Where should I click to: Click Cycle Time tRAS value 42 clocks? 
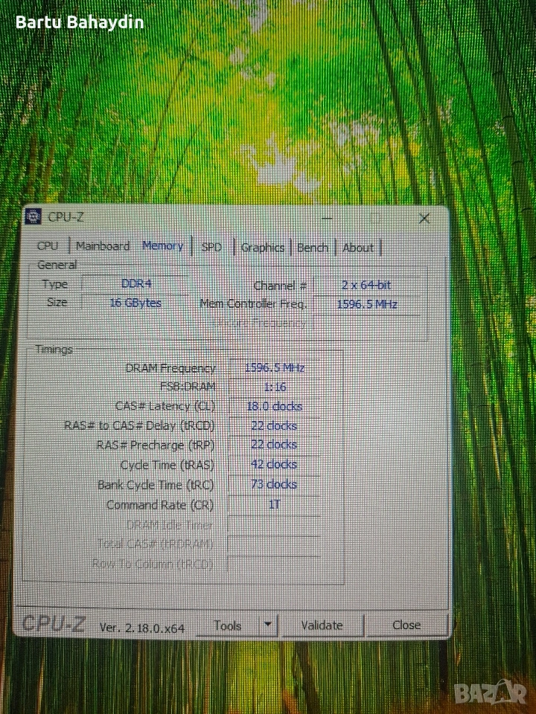point(275,464)
